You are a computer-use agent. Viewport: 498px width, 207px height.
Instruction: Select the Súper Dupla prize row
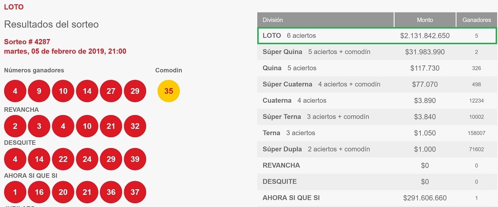[377, 149]
